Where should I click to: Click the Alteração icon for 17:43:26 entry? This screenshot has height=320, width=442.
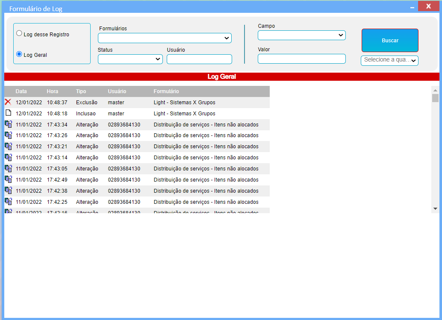click(x=8, y=135)
